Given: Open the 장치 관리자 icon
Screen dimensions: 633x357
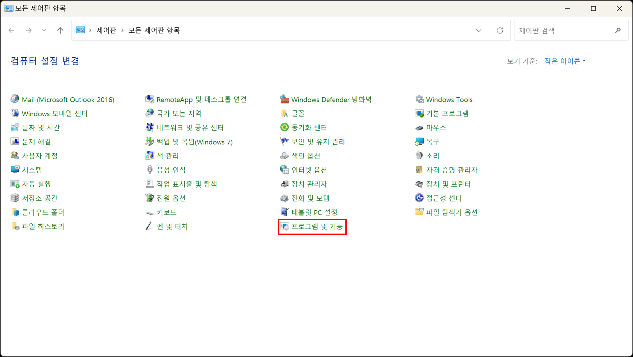Looking at the screenshot, I should [284, 184].
